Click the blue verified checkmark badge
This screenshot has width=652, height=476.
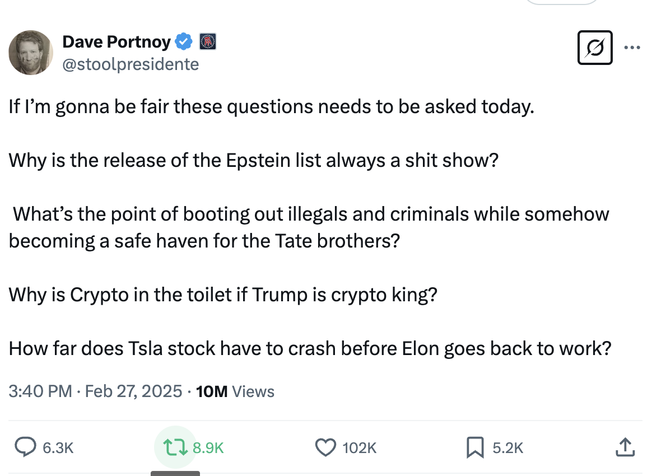pos(184,41)
